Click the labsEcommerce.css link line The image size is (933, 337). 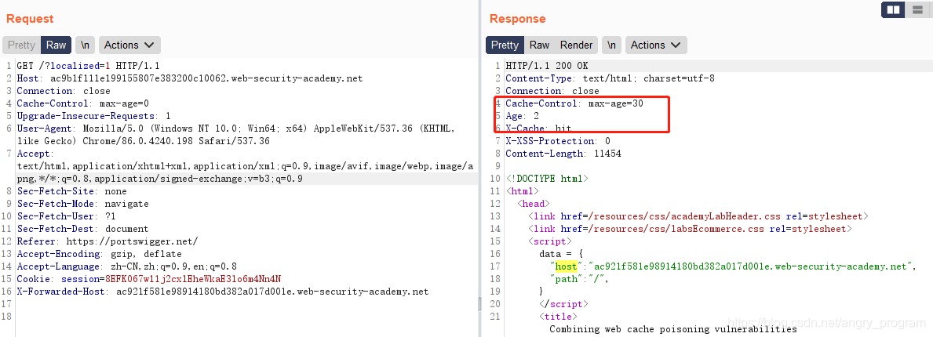coord(691,229)
